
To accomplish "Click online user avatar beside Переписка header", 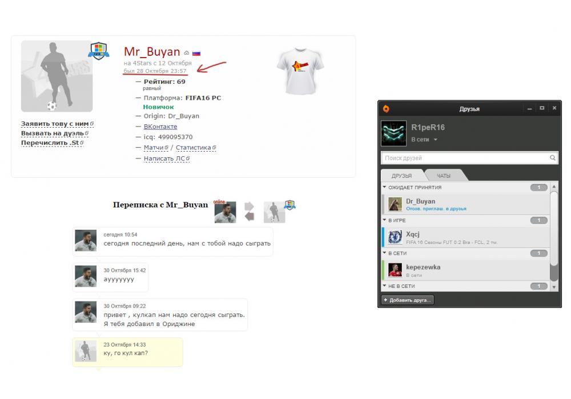I will 225,212.
